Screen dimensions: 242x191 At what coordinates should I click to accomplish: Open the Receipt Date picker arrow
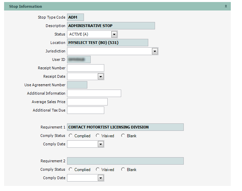[101, 76]
